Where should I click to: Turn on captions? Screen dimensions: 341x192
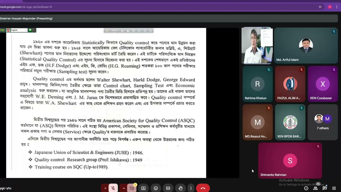[x=168, y=188]
